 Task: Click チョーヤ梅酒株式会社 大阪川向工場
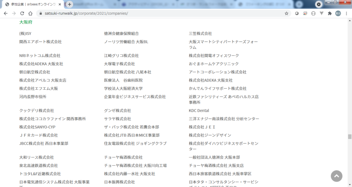click(135, 166)
